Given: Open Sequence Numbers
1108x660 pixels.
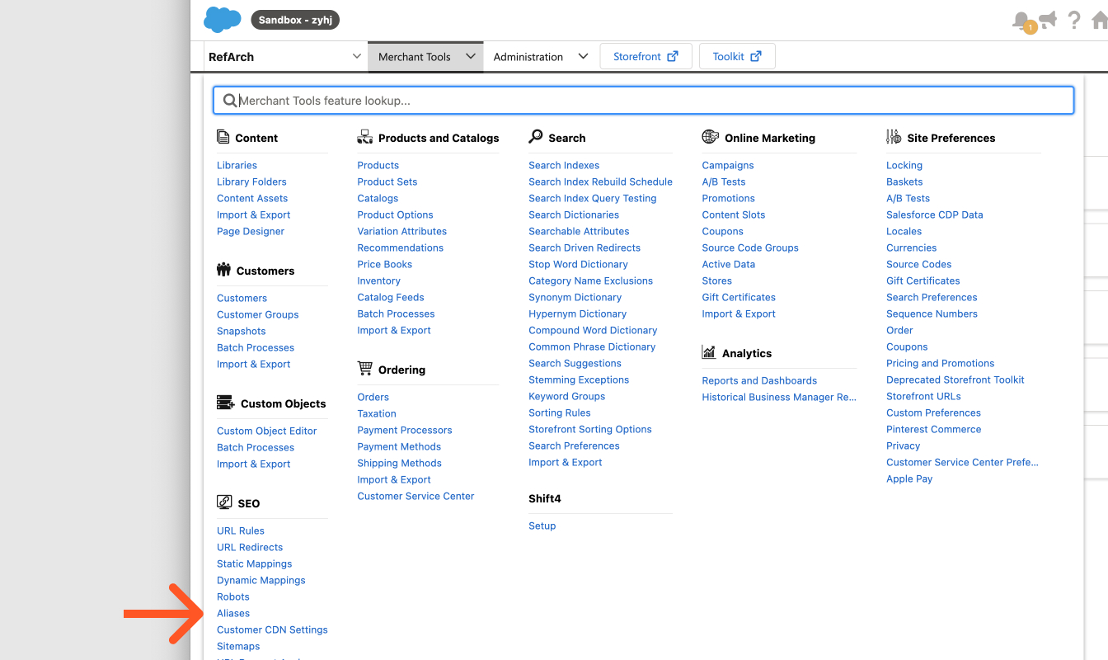Looking at the screenshot, I should (x=932, y=313).
